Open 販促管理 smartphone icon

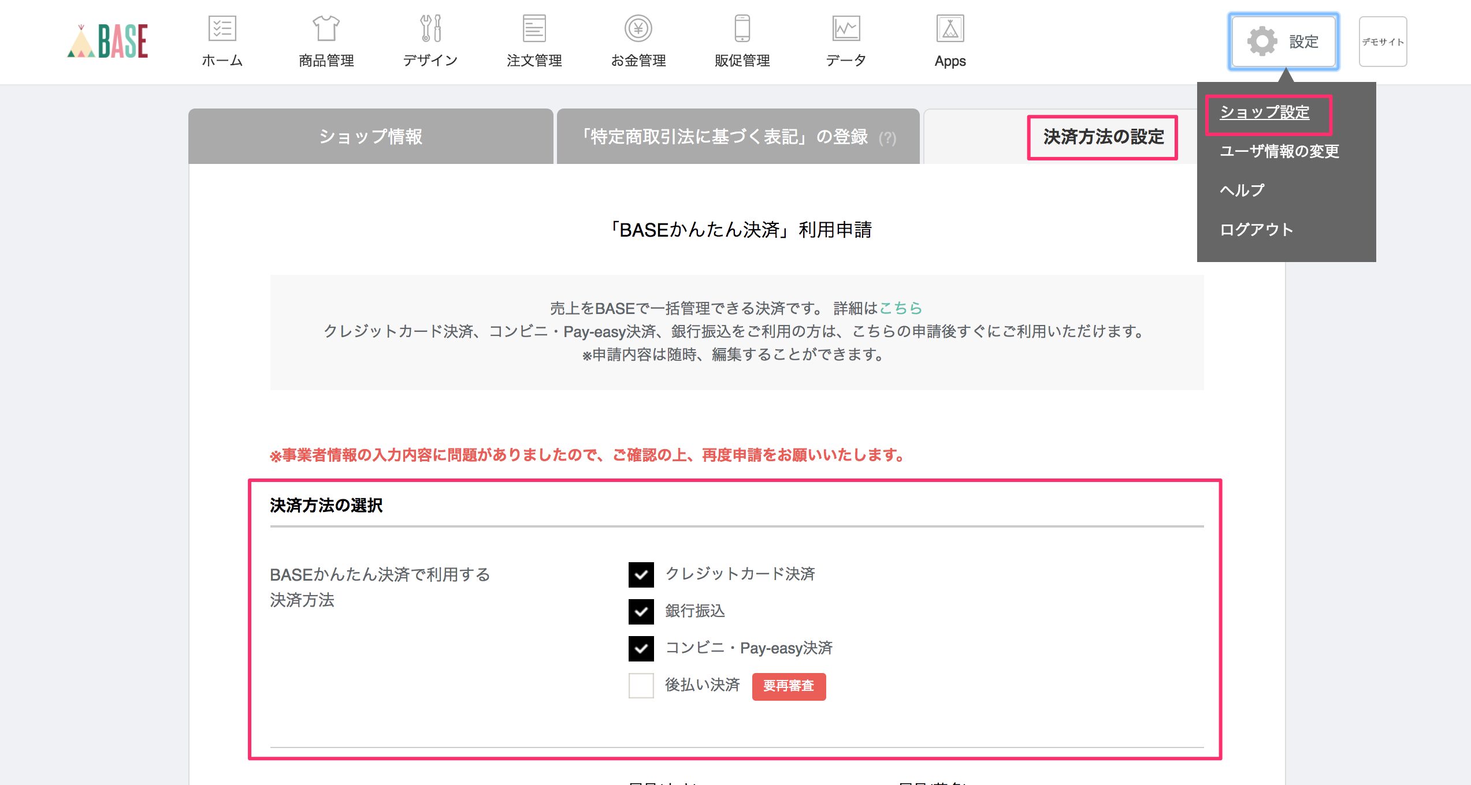pos(742,29)
